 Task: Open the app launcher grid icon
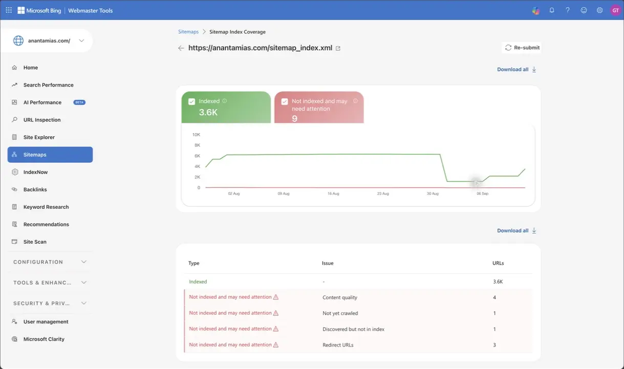(x=9, y=10)
